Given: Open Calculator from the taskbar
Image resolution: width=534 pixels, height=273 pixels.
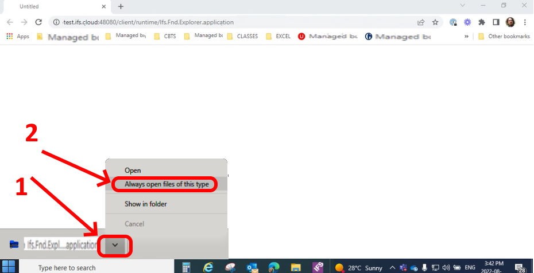Looking at the screenshot, I should [x=186, y=267].
